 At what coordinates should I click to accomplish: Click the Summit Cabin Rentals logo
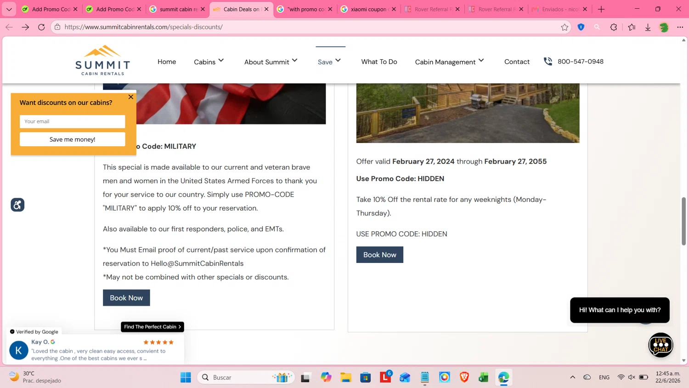102,60
